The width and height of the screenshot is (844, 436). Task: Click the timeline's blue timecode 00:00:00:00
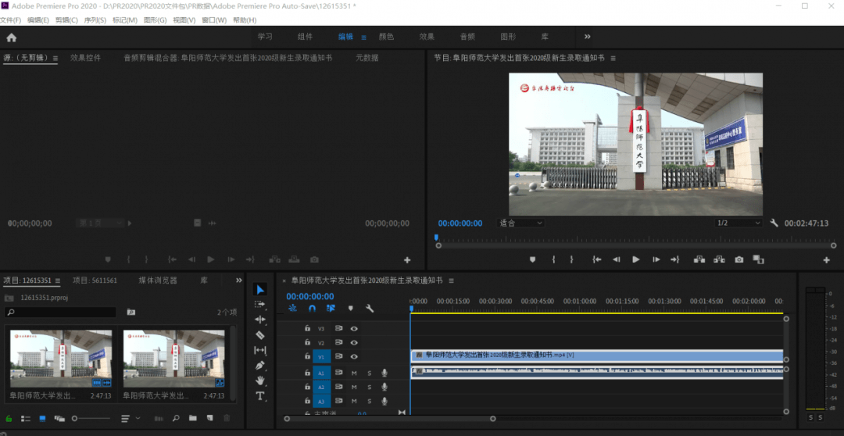click(x=310, y=296)
